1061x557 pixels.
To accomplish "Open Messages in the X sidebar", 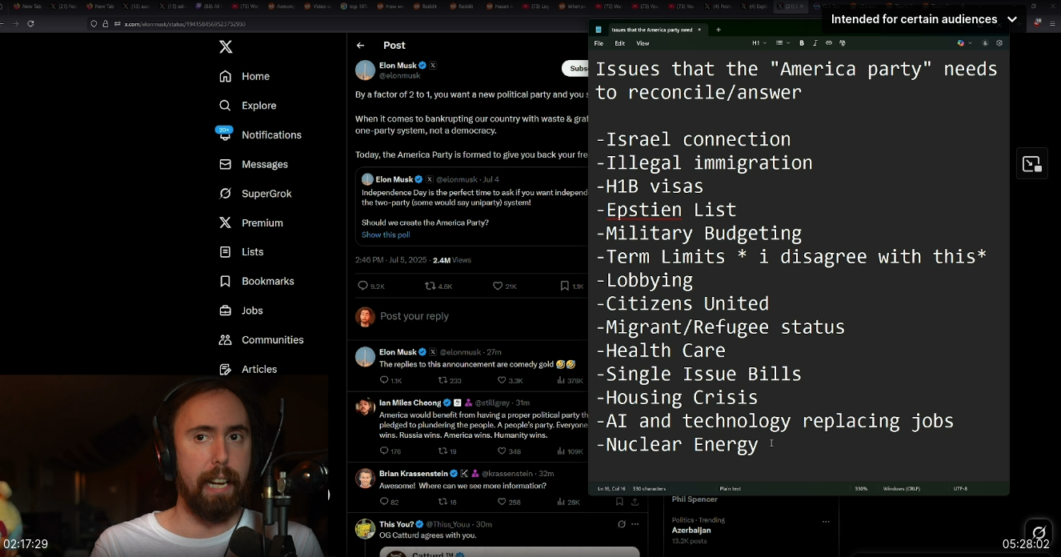I will [254, 164].
